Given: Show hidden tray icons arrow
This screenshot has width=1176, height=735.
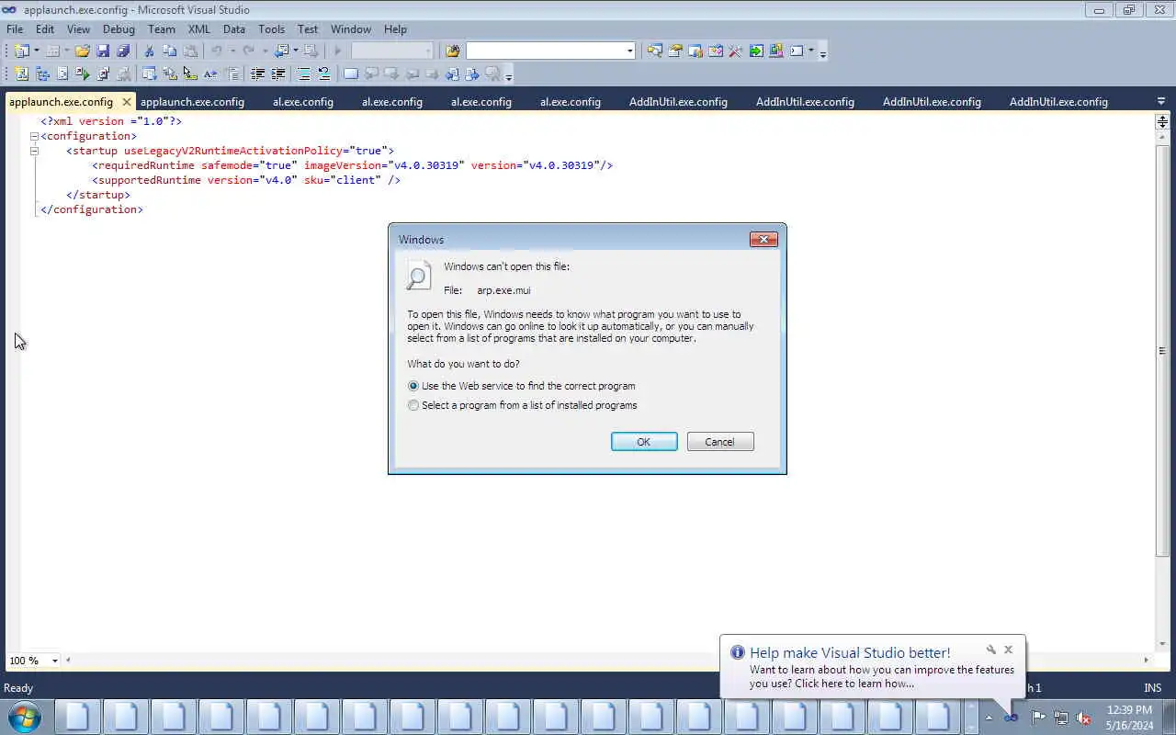Looking at the screenshot, I should (989, 718).
